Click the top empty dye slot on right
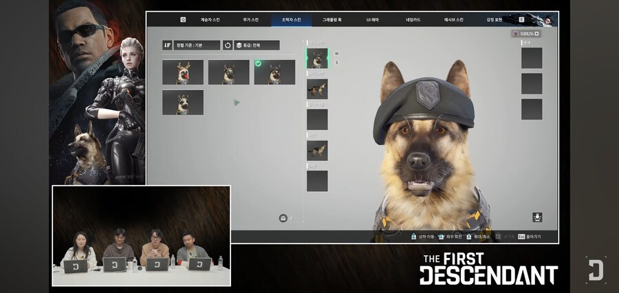 point(531,58)
